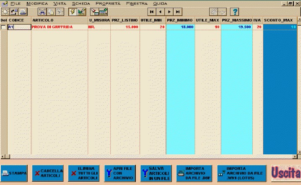Viewport: 301px width, 185px height.
Task: Go to last record navigation arrow
Action: click(178, 12)
